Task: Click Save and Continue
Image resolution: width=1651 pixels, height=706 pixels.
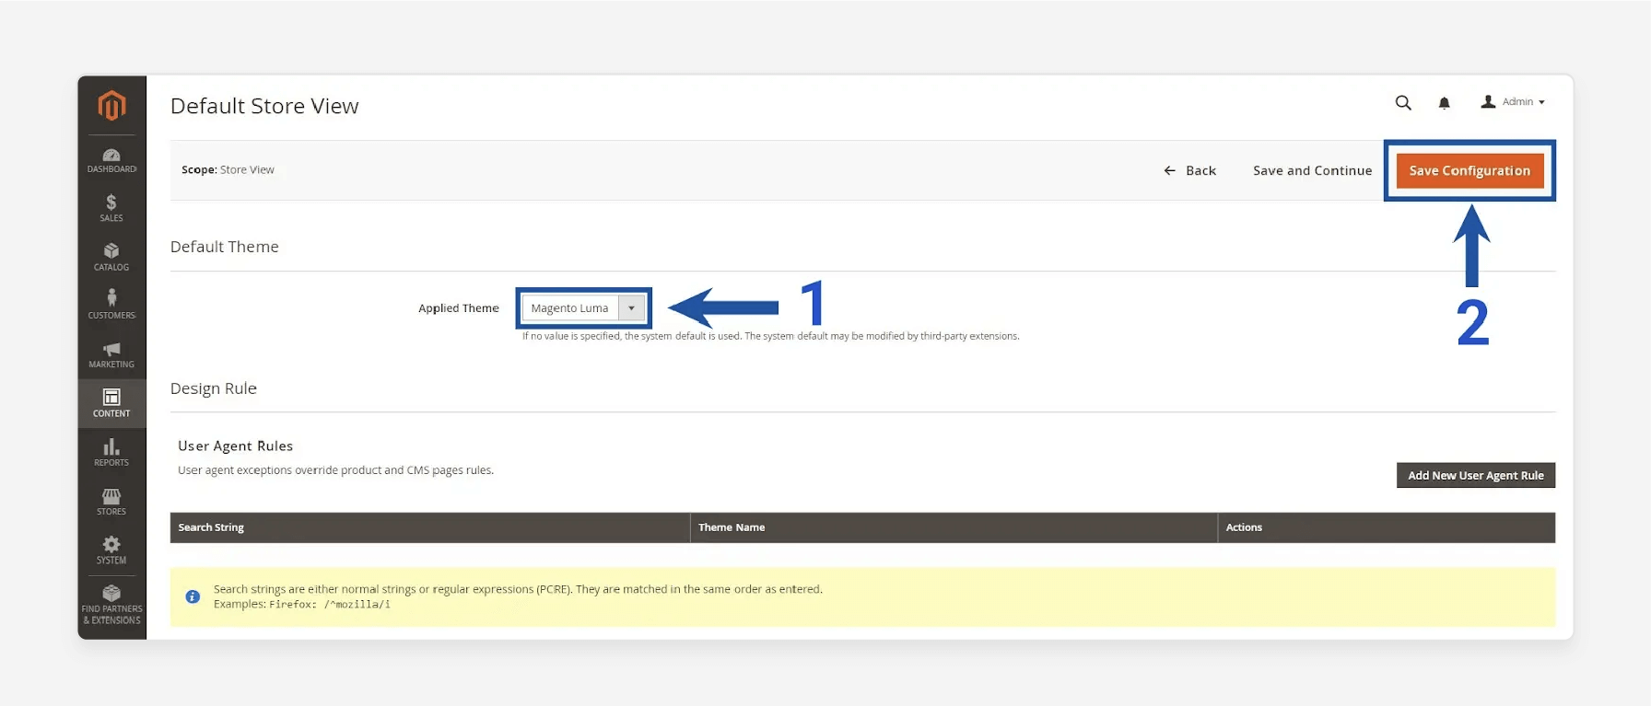Action: coord(1312,170)
